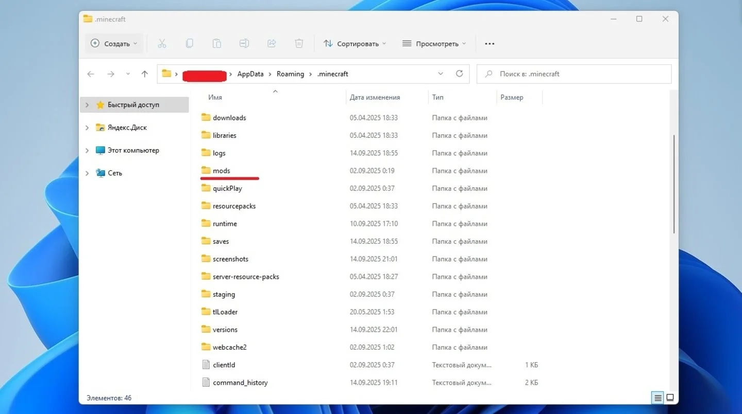
Task: Click the Delete trash bin icon
Action: (299, 44)
